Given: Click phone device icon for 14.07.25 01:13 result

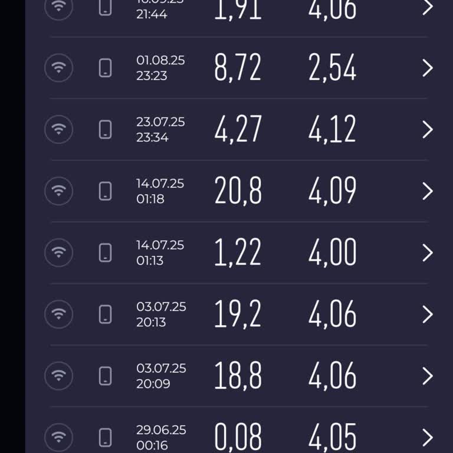Looking at the screenshot, I should point(106,252).
